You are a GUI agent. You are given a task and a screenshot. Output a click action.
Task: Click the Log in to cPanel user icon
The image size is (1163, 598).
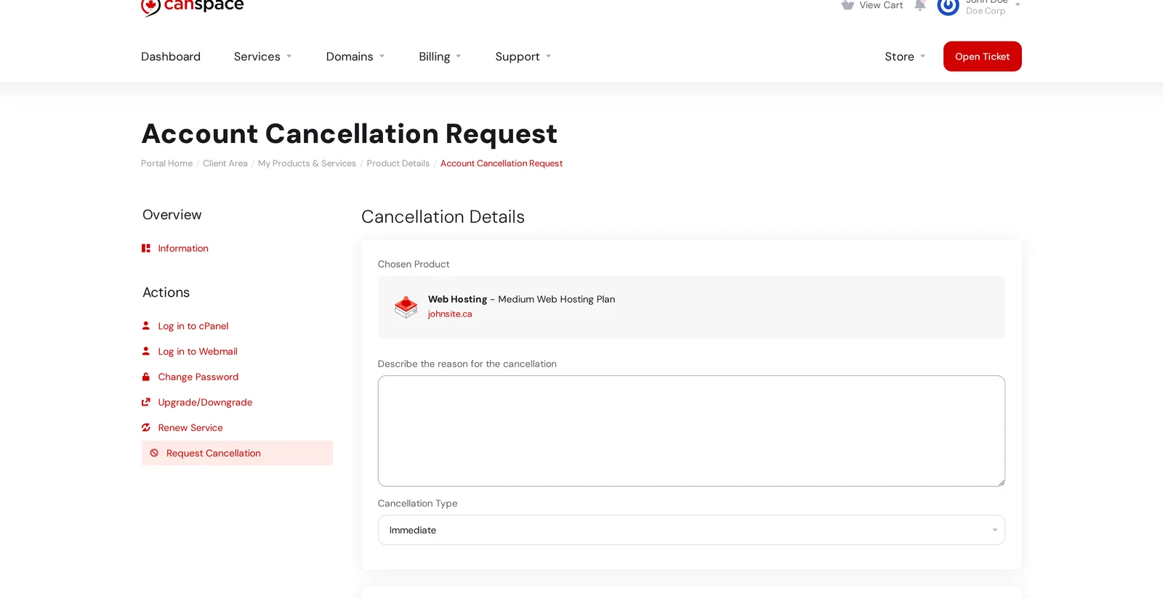tap(146, 326)
